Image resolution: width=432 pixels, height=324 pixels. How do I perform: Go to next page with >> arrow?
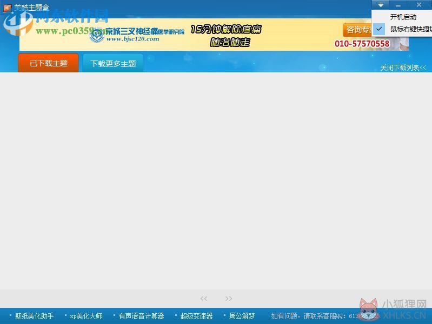[228, 299]
